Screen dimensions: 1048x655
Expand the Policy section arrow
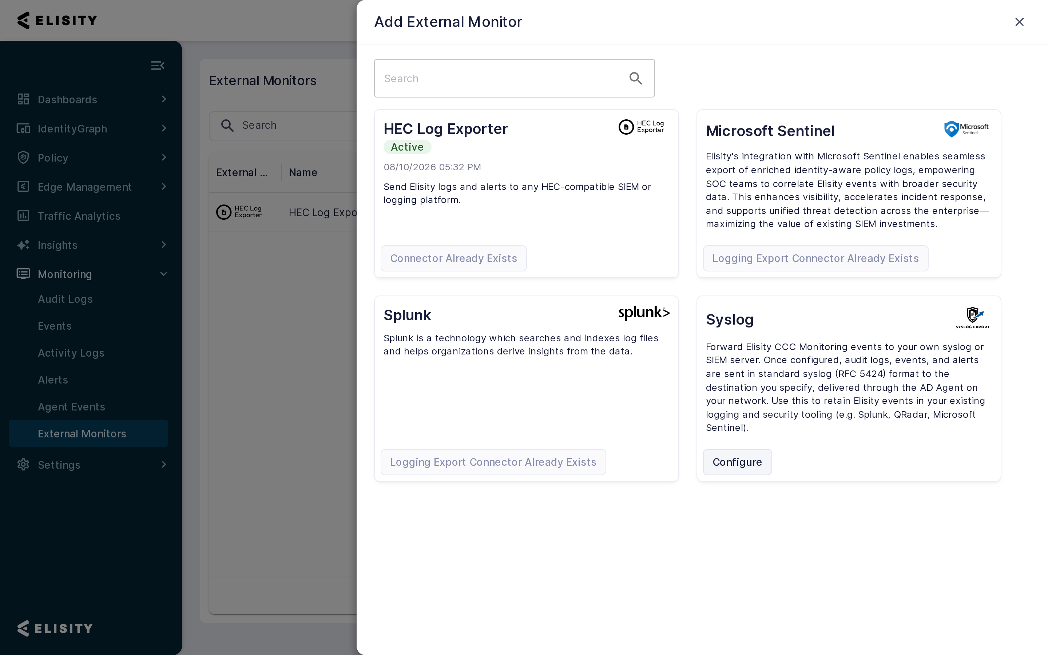point(164,157)
